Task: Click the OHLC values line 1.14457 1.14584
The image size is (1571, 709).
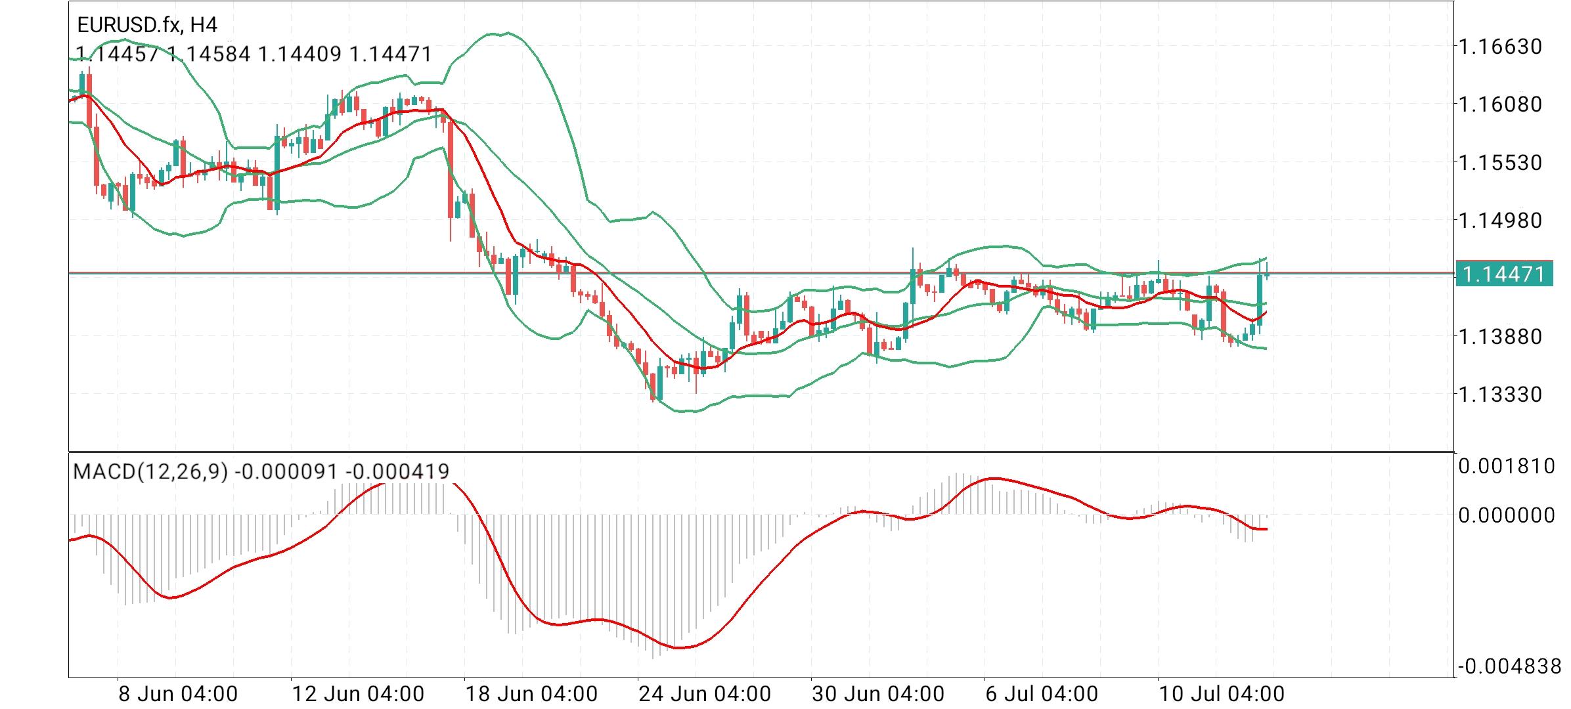Action: pyautogui.click(x=254, y=54)
